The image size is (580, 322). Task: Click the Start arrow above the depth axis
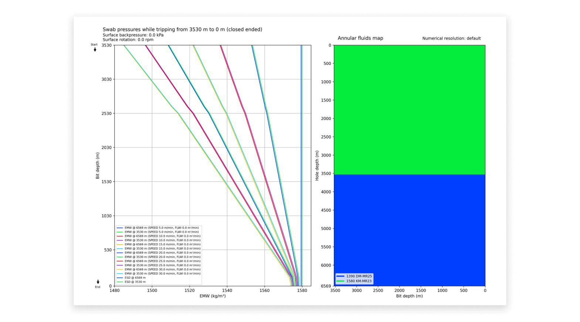tap(95, 49)
